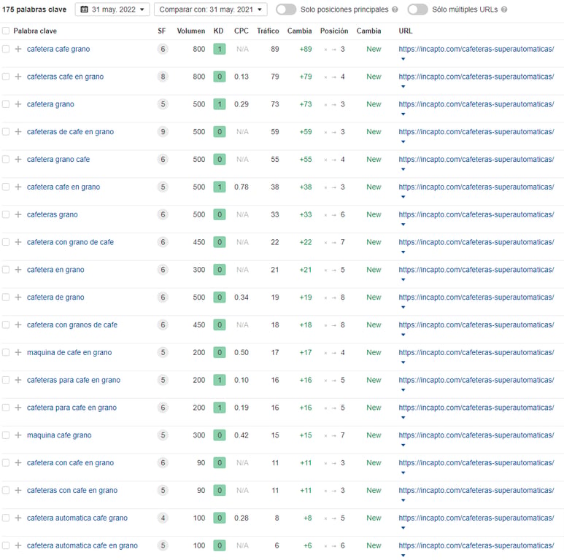Click plus icon beside 'cafetera automatica cafe en grano'
The height and width of the screenshot is (560, 564).
click(x=18, y=545)
